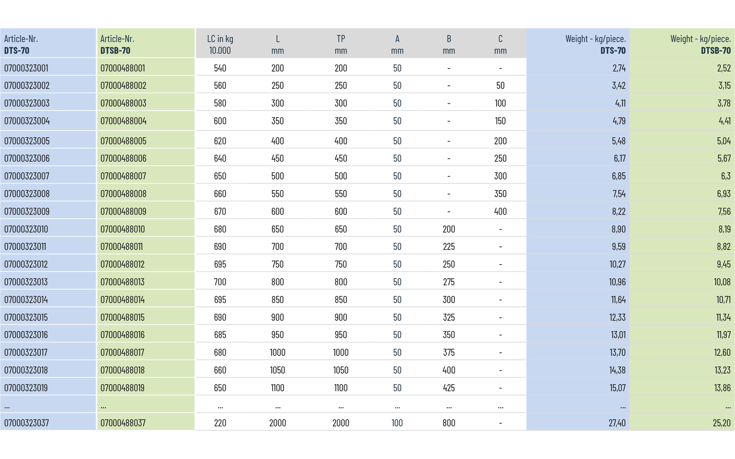This screenshot has width=735, height=459.
Task: Select article number 07000488019
Action: coord(122,388)
